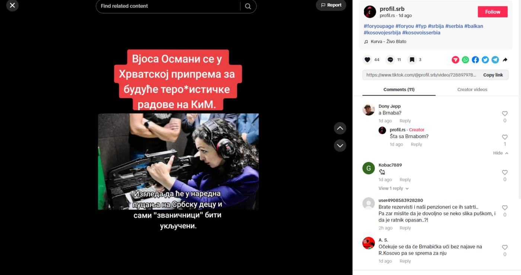Screen dimensions: 521x275
Task: Open comments via the speech bubble icon
Action: pyautogui.click(x=390, y=59)
